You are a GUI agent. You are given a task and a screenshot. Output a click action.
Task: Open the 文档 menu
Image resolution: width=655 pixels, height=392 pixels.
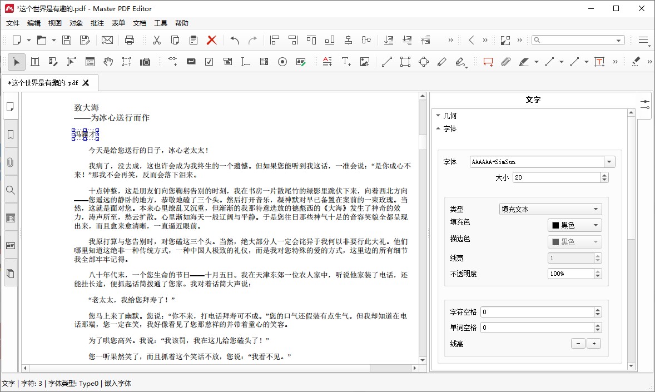coord(140,23)
